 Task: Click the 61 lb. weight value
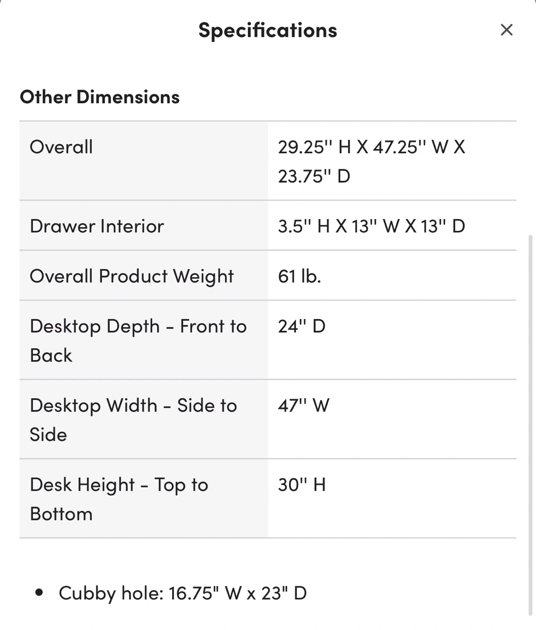(299, 276)
